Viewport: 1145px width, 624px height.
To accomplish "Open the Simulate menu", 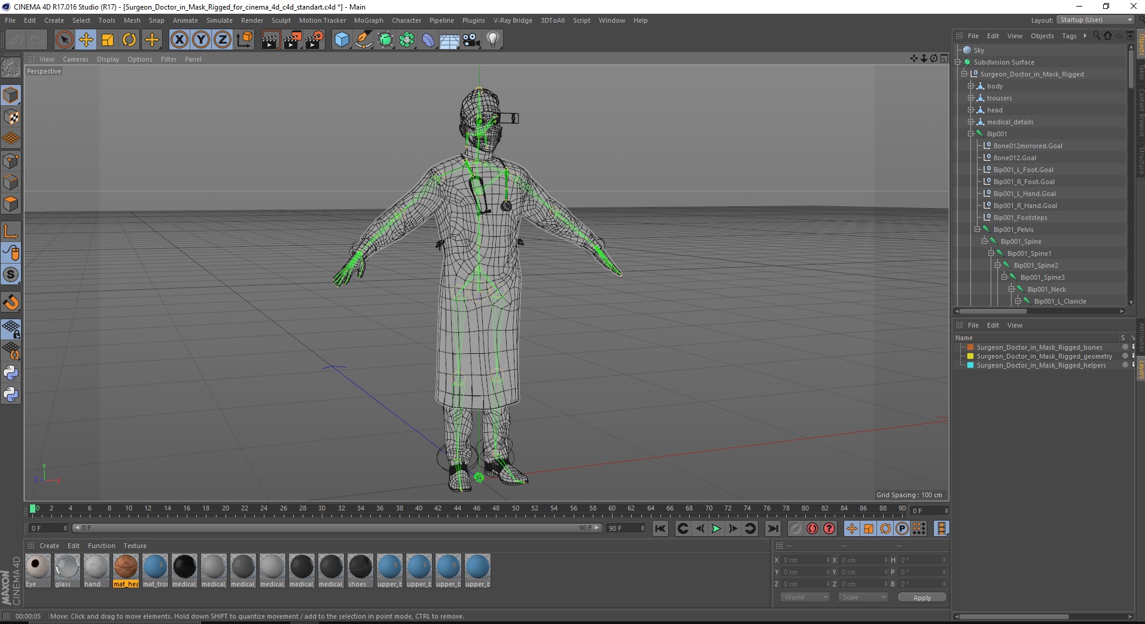I will [220, 20].
